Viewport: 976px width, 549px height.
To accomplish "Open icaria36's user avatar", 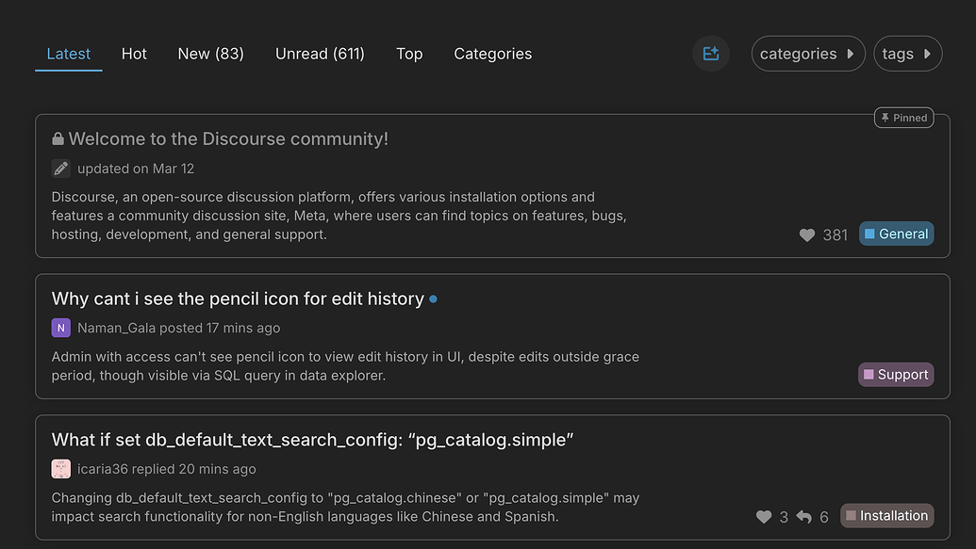I will click(x=61, y=469).
